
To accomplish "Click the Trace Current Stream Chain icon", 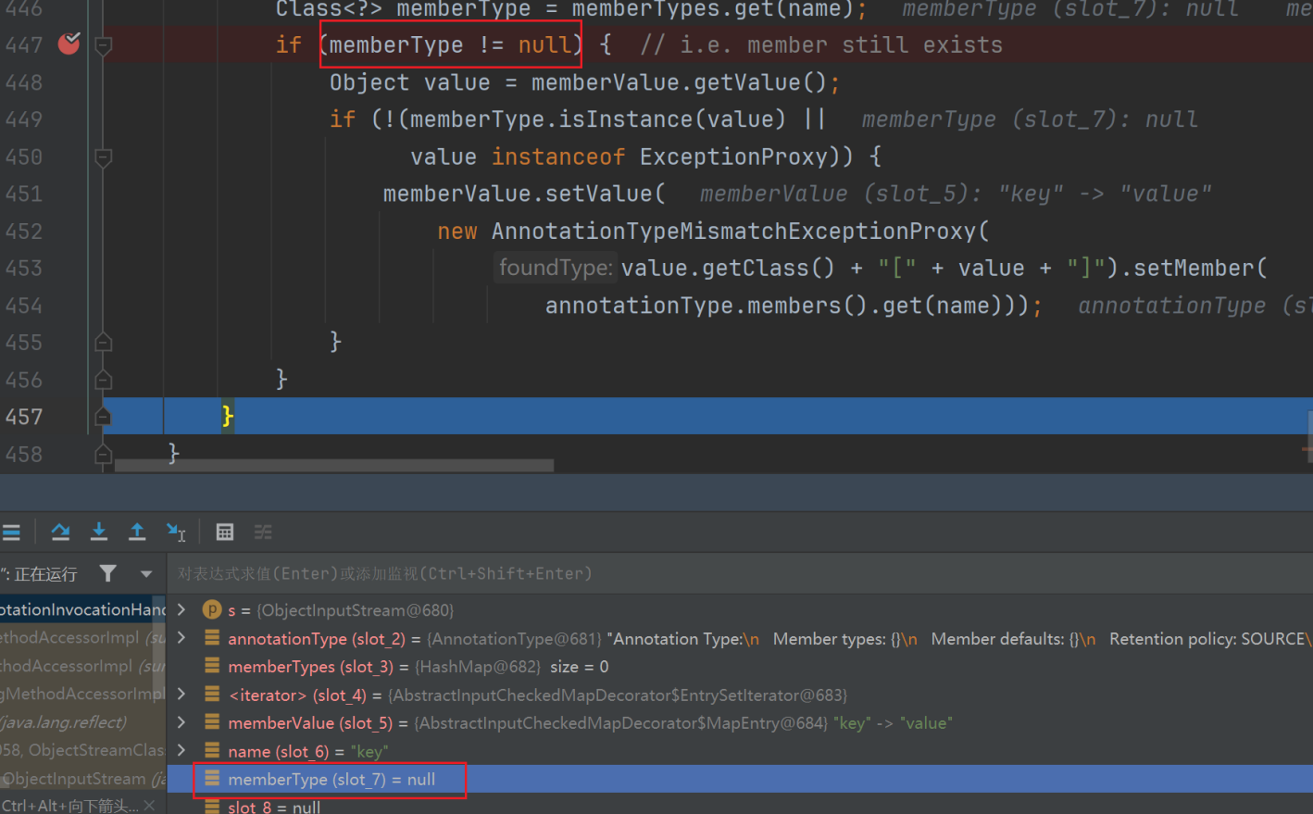I will (x=263, y=532).
